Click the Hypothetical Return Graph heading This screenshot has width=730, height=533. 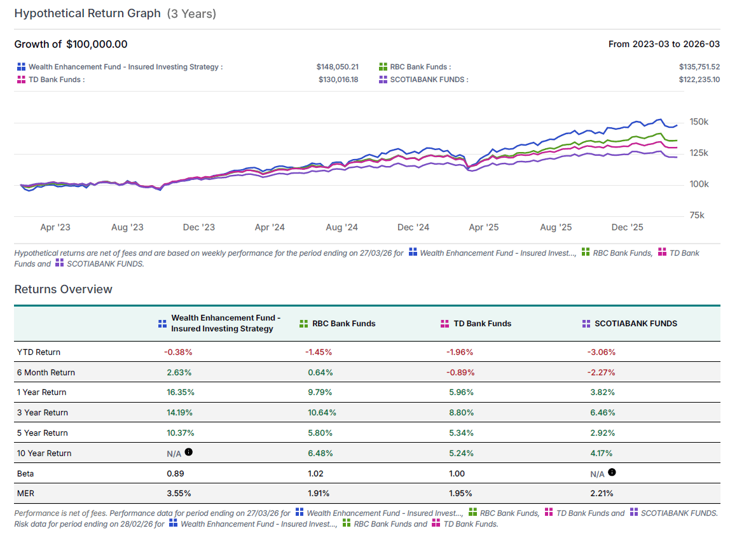[x=88, y=13]
